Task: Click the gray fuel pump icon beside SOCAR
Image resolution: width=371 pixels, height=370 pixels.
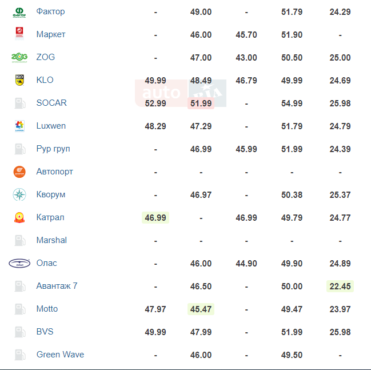Action: pyautogui.click(x=20, y=103)
